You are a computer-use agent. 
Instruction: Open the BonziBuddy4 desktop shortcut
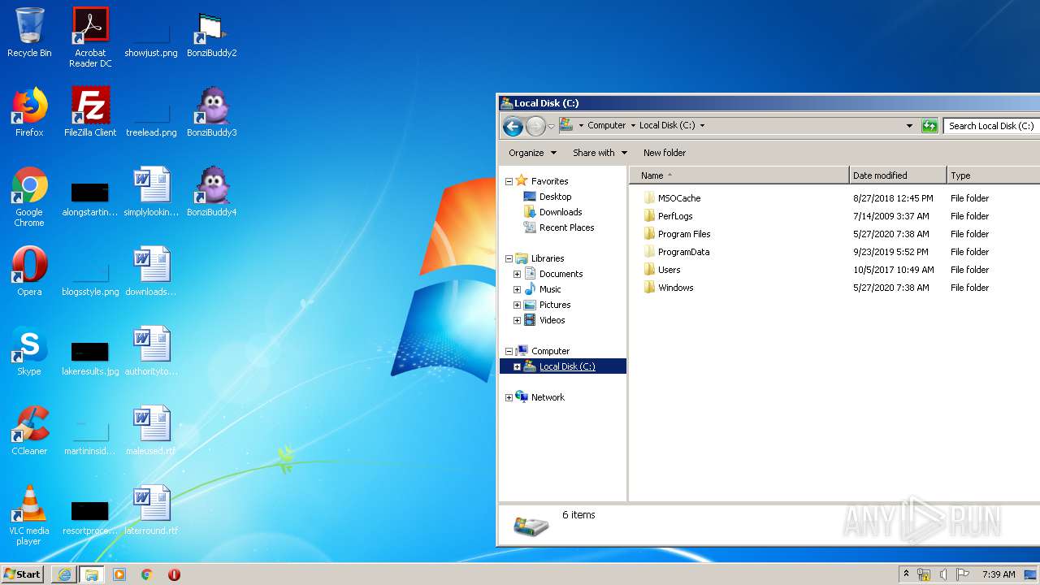[211, 192]
